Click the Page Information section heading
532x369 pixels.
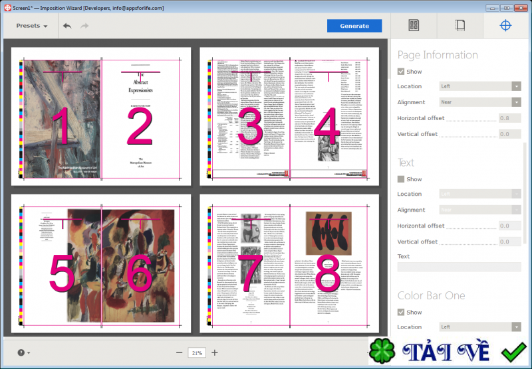click(438, 55)
